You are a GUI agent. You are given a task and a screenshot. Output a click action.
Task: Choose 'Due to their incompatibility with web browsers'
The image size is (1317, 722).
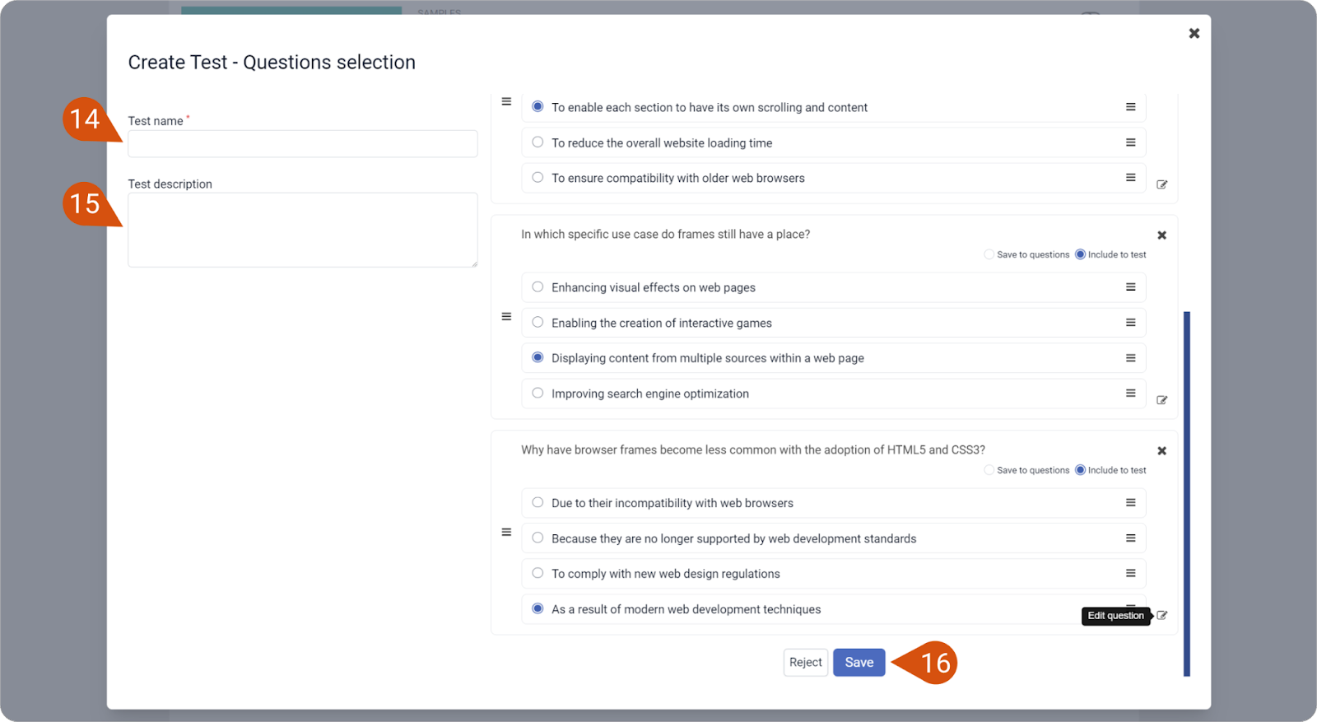538,503
